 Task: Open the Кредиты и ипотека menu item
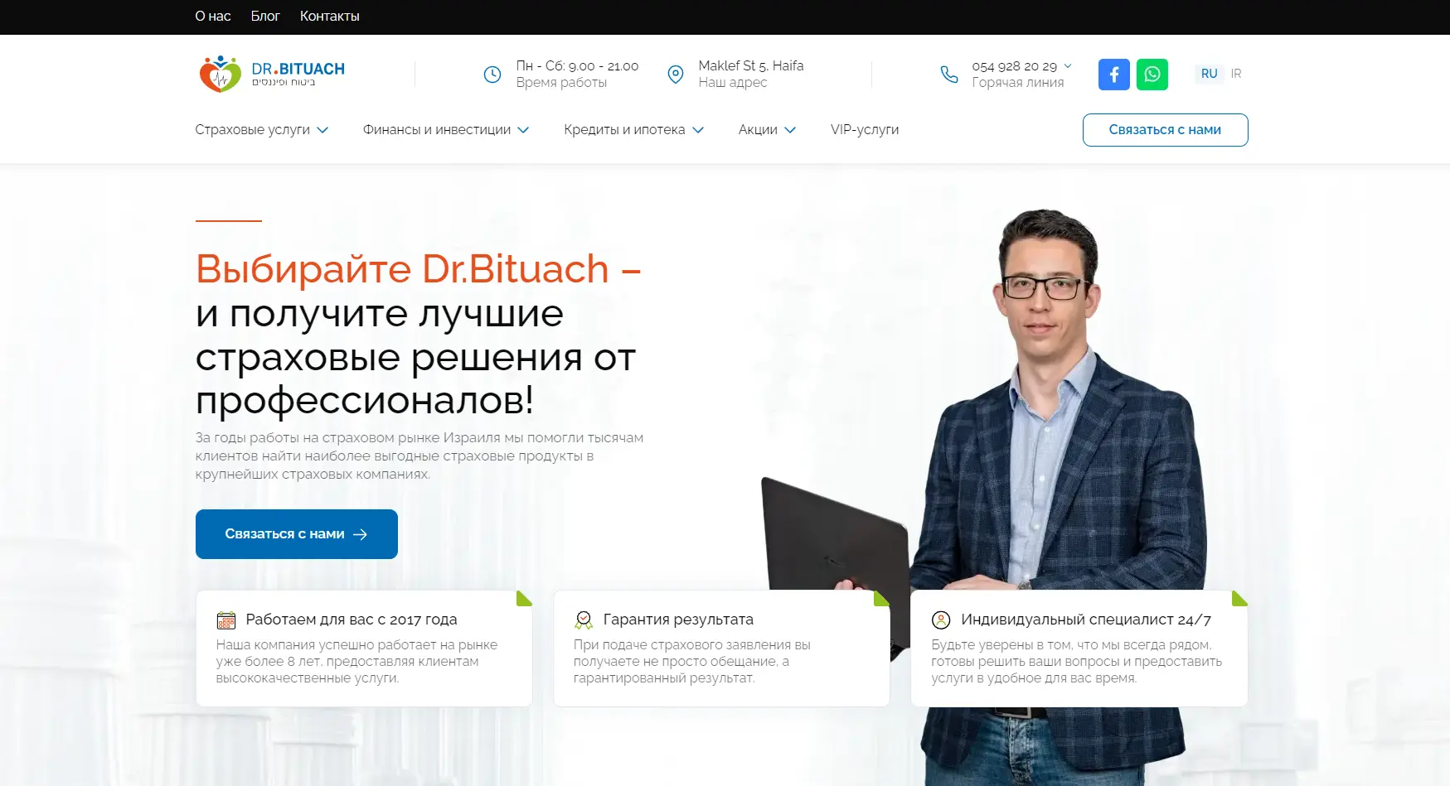(x=624, y=130)
